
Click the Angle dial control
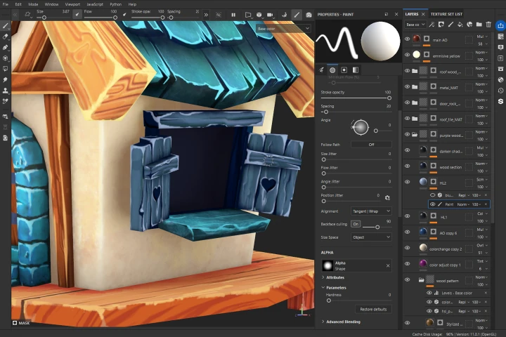(360, 127)
